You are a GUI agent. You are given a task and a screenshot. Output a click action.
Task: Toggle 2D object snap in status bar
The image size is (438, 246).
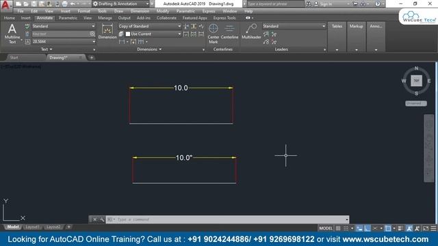[388, 228]
